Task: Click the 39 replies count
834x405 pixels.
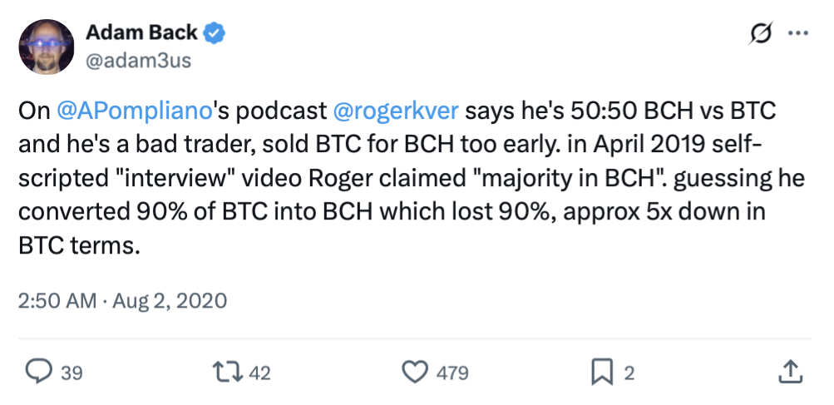Action: pos(72,373)
